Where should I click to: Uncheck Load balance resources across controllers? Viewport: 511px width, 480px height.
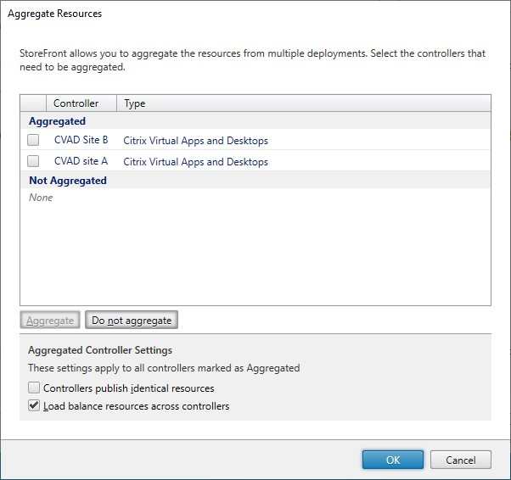34,406
